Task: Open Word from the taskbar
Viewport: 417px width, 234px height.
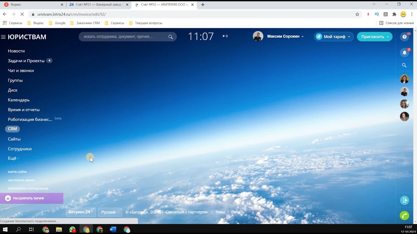Action: [x=113, y=229]
